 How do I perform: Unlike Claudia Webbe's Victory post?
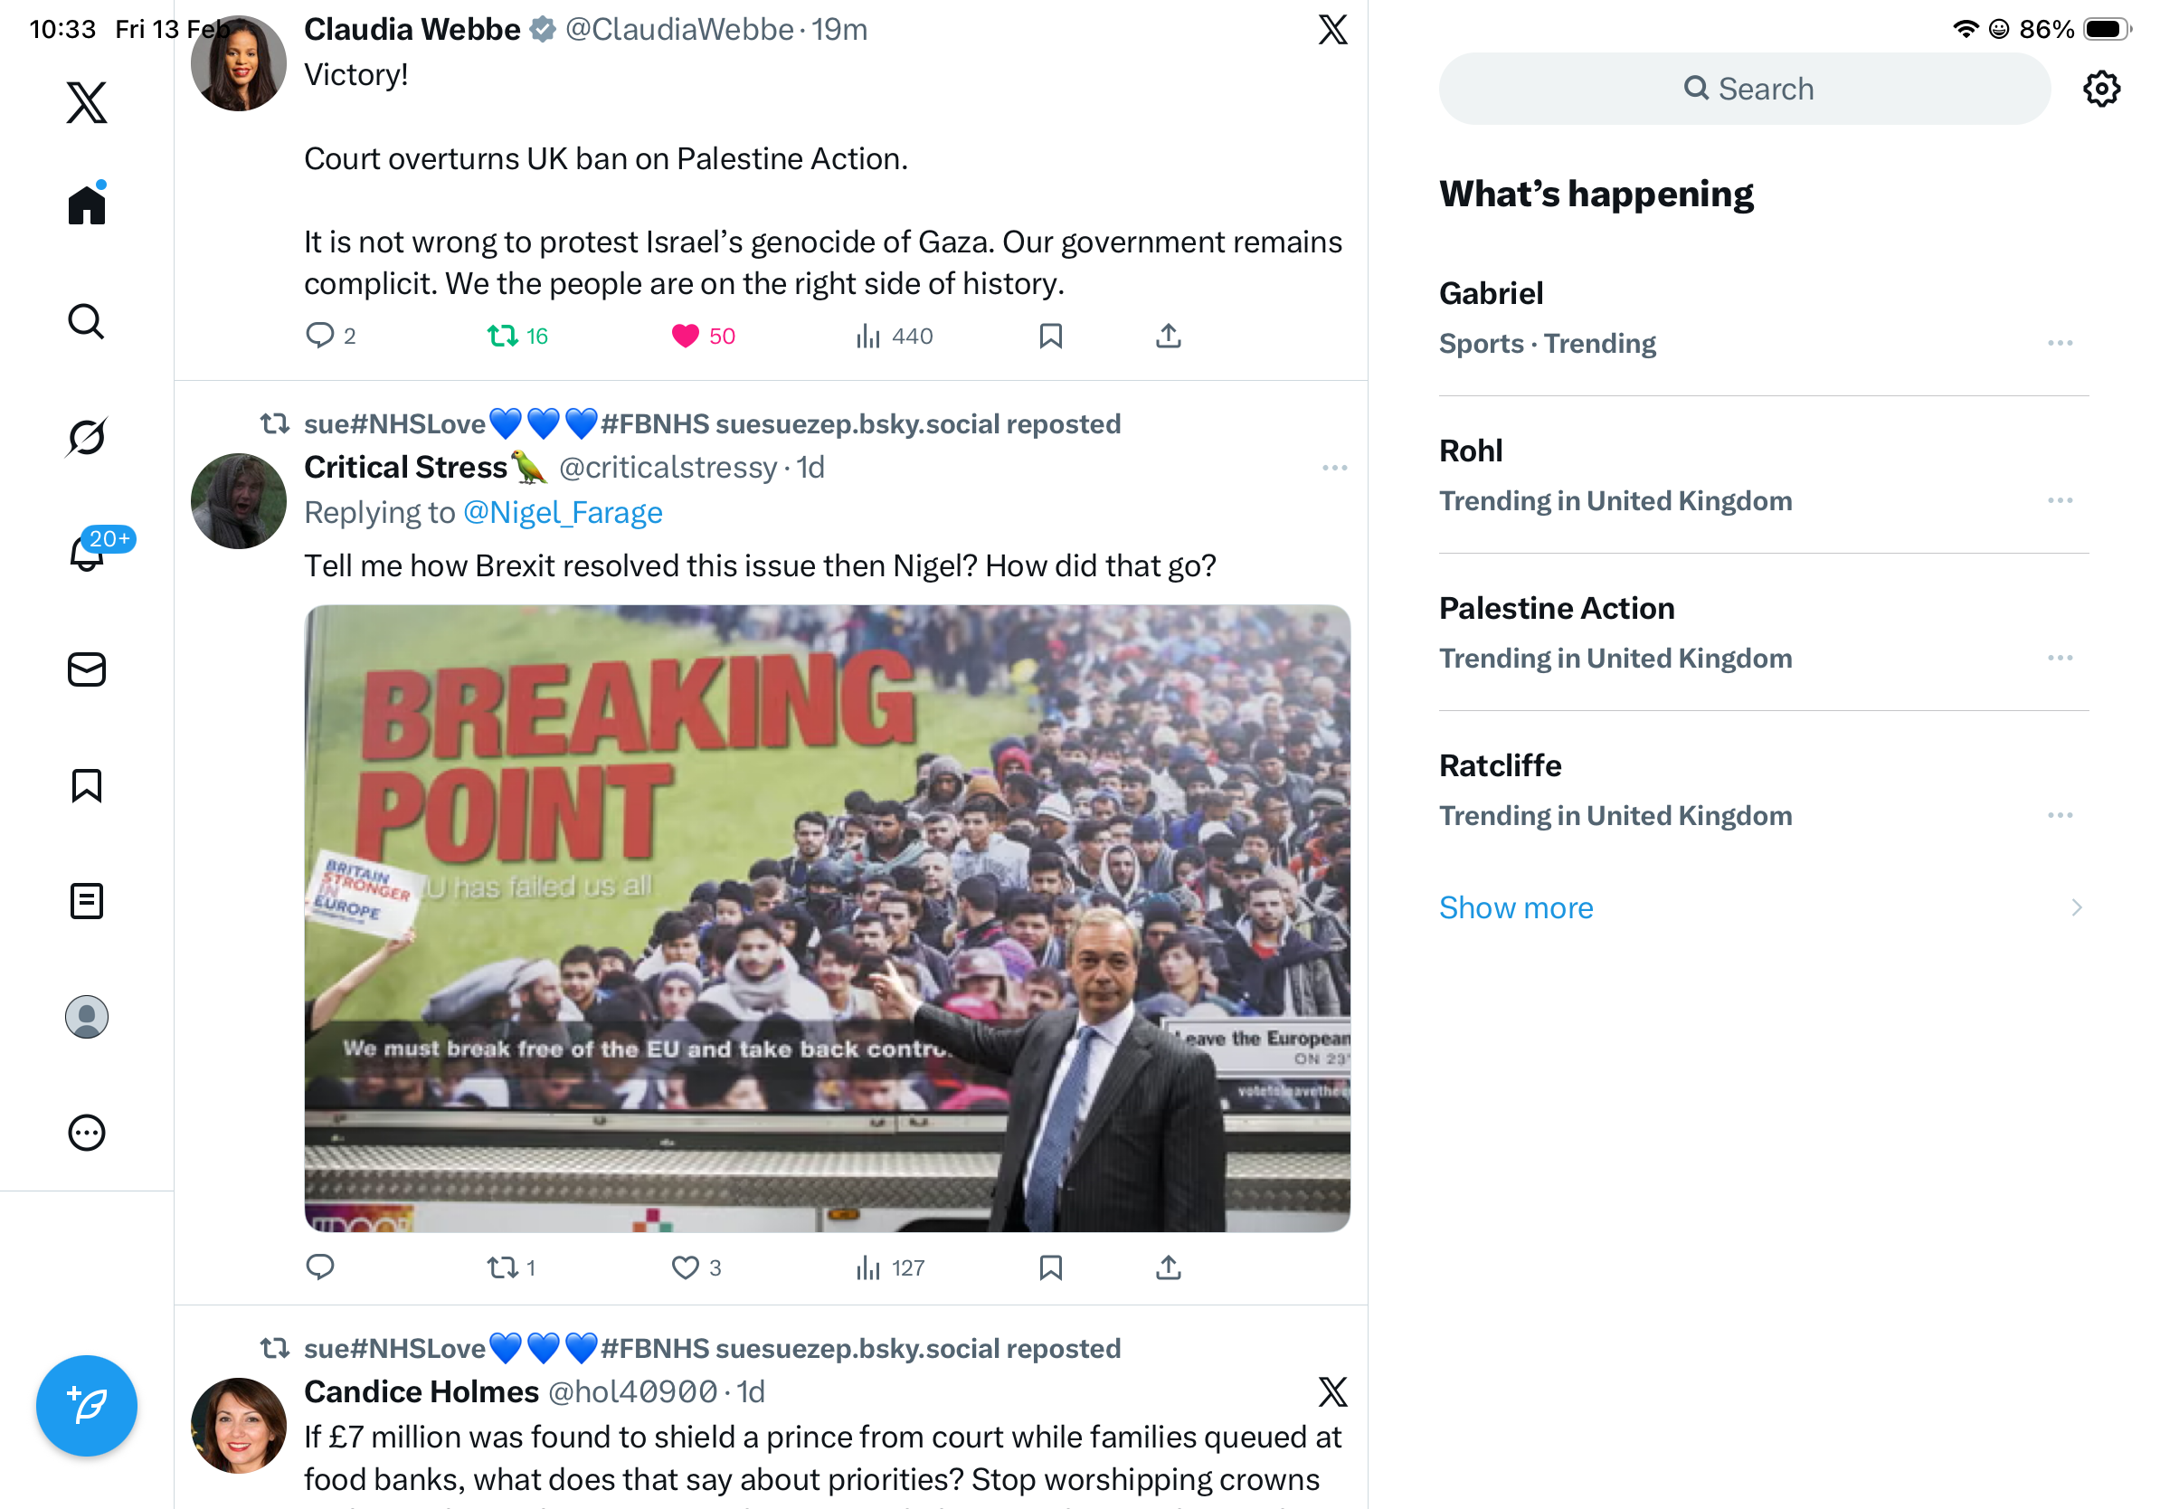(x=686, y=336)
